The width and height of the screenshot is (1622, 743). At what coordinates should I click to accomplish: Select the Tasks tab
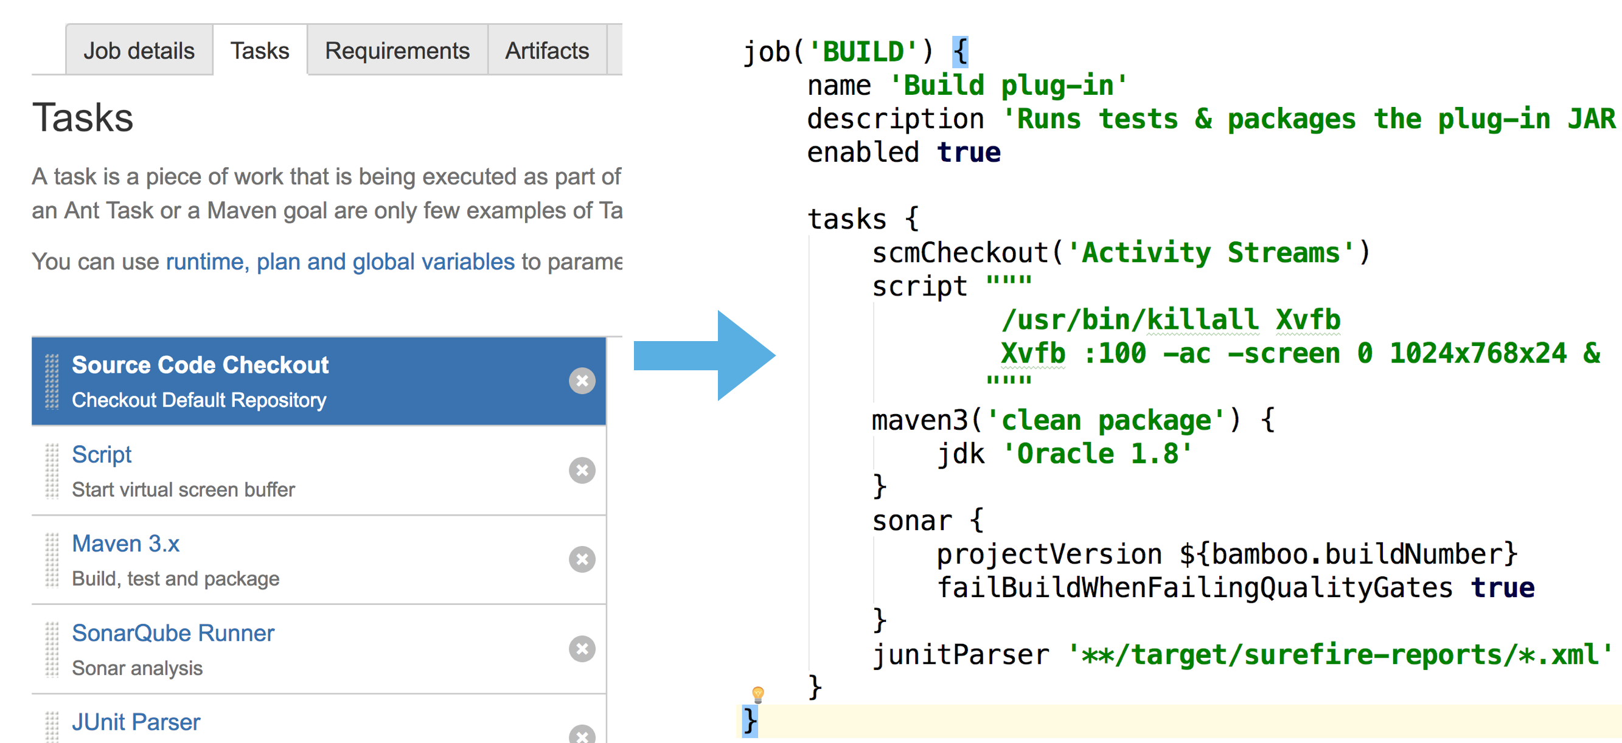[x=259, y=50]
